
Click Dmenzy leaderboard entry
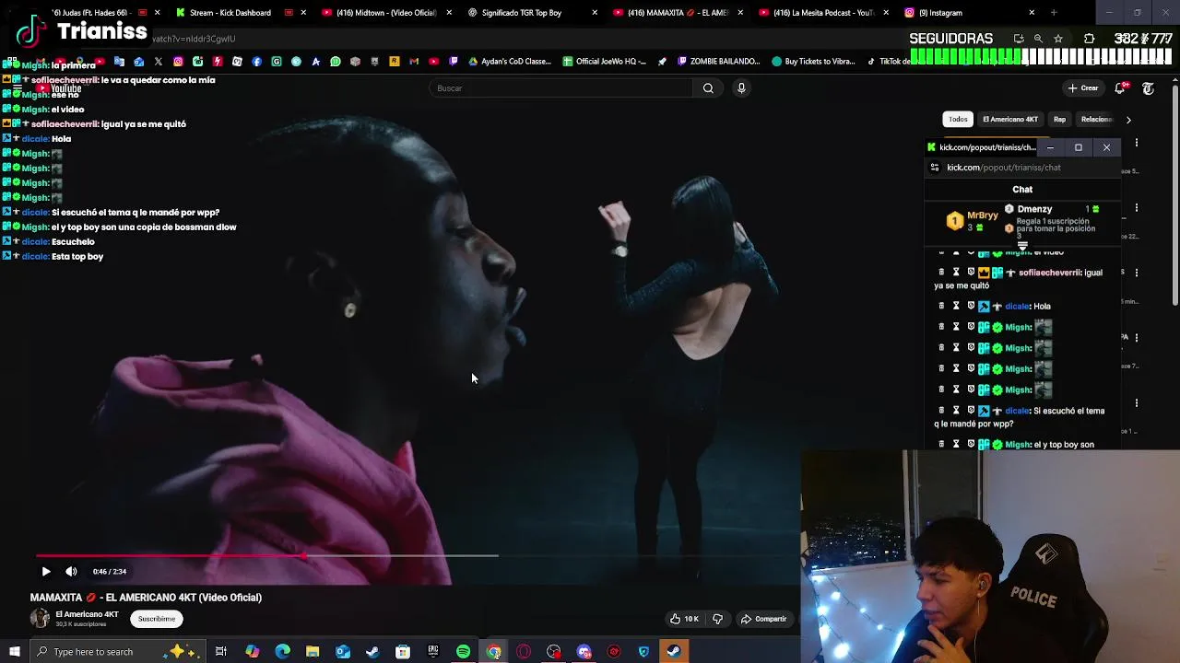click(x=1051, y=210)
